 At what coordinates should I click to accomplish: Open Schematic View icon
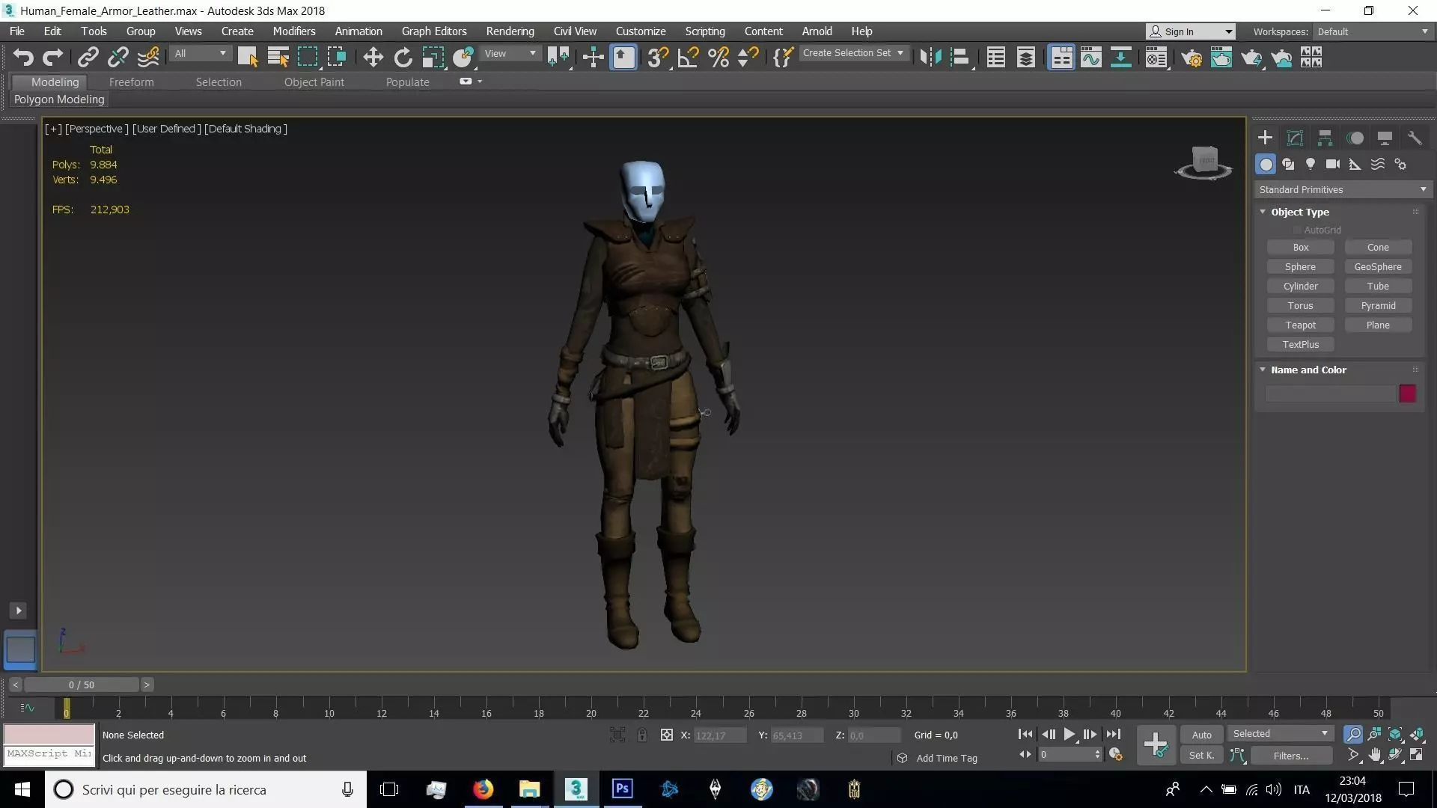pyautogui.click(x=1120, y=57)
